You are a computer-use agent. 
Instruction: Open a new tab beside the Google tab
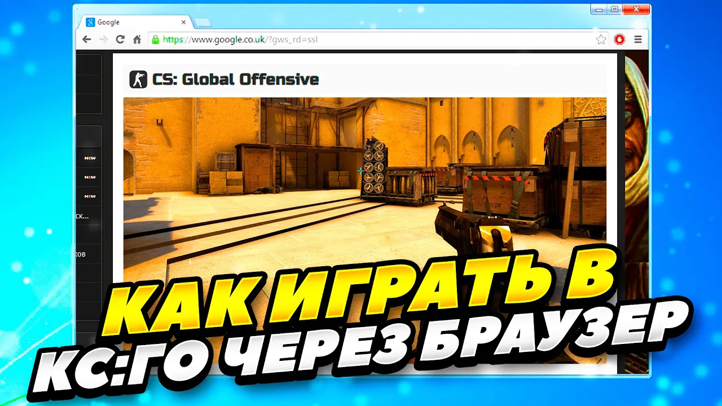click(x=202, y=23)
